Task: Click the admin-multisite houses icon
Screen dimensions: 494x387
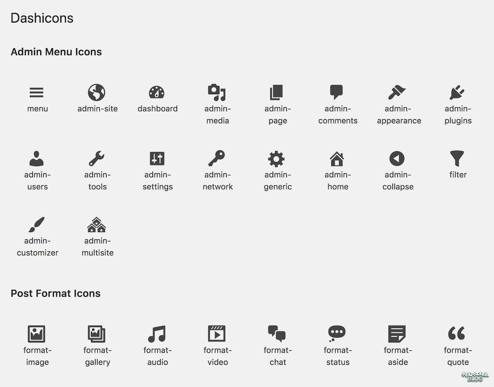Action: [x=97, y=225]
